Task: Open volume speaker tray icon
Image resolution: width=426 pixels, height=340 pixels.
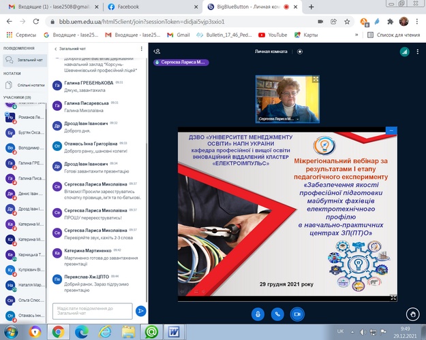Action: tap(363, 332)
